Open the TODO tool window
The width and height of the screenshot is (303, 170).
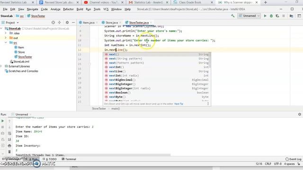pos(50,159)
